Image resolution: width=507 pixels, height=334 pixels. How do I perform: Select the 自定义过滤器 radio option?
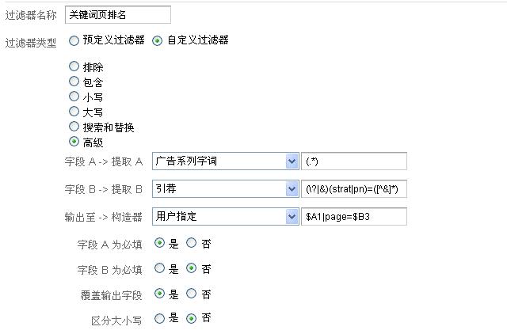tap(158, 40)
